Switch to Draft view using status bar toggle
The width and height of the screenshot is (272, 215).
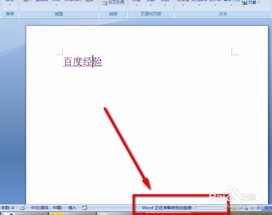pos(258,208)
